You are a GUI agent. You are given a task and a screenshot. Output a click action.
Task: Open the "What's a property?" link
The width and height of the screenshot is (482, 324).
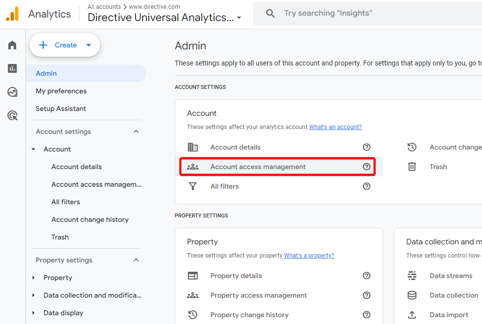[x=309, y=256]
